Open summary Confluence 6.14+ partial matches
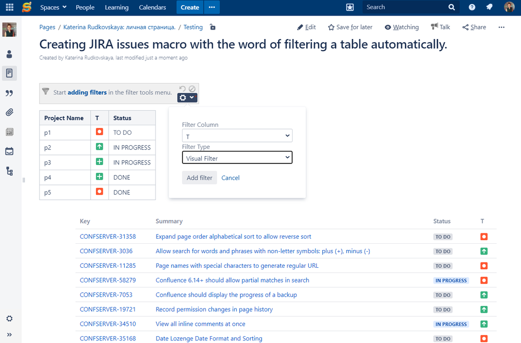This screenshot has height=343, width=521. (x=232, y=280)
